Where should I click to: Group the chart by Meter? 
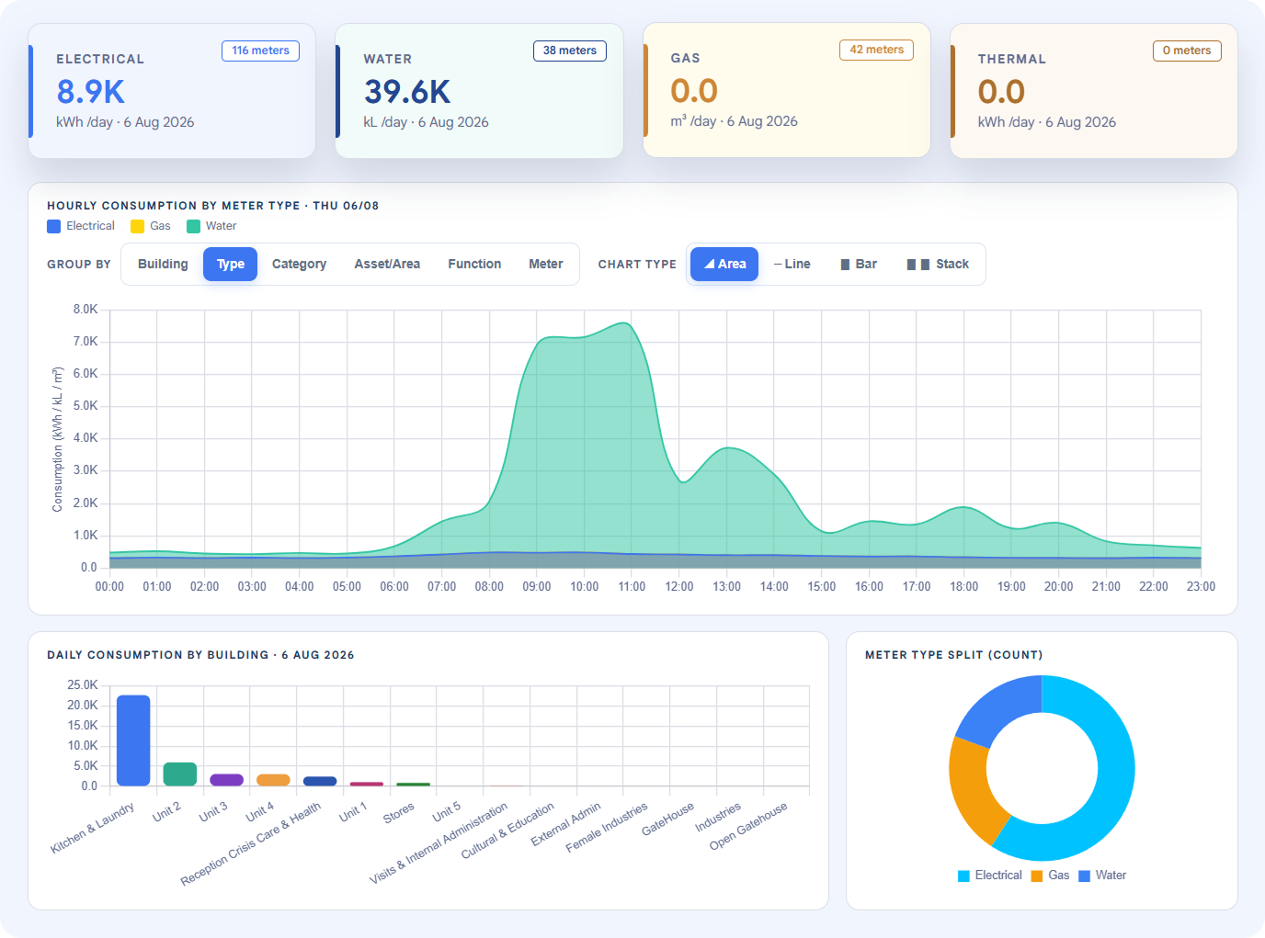tap(545, 265)
